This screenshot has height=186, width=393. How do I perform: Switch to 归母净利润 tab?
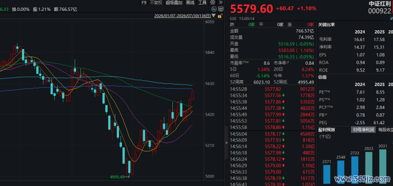[x=363, y=130]
